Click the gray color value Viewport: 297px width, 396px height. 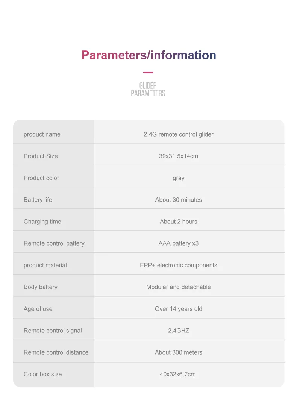click(x=178, y=178)
